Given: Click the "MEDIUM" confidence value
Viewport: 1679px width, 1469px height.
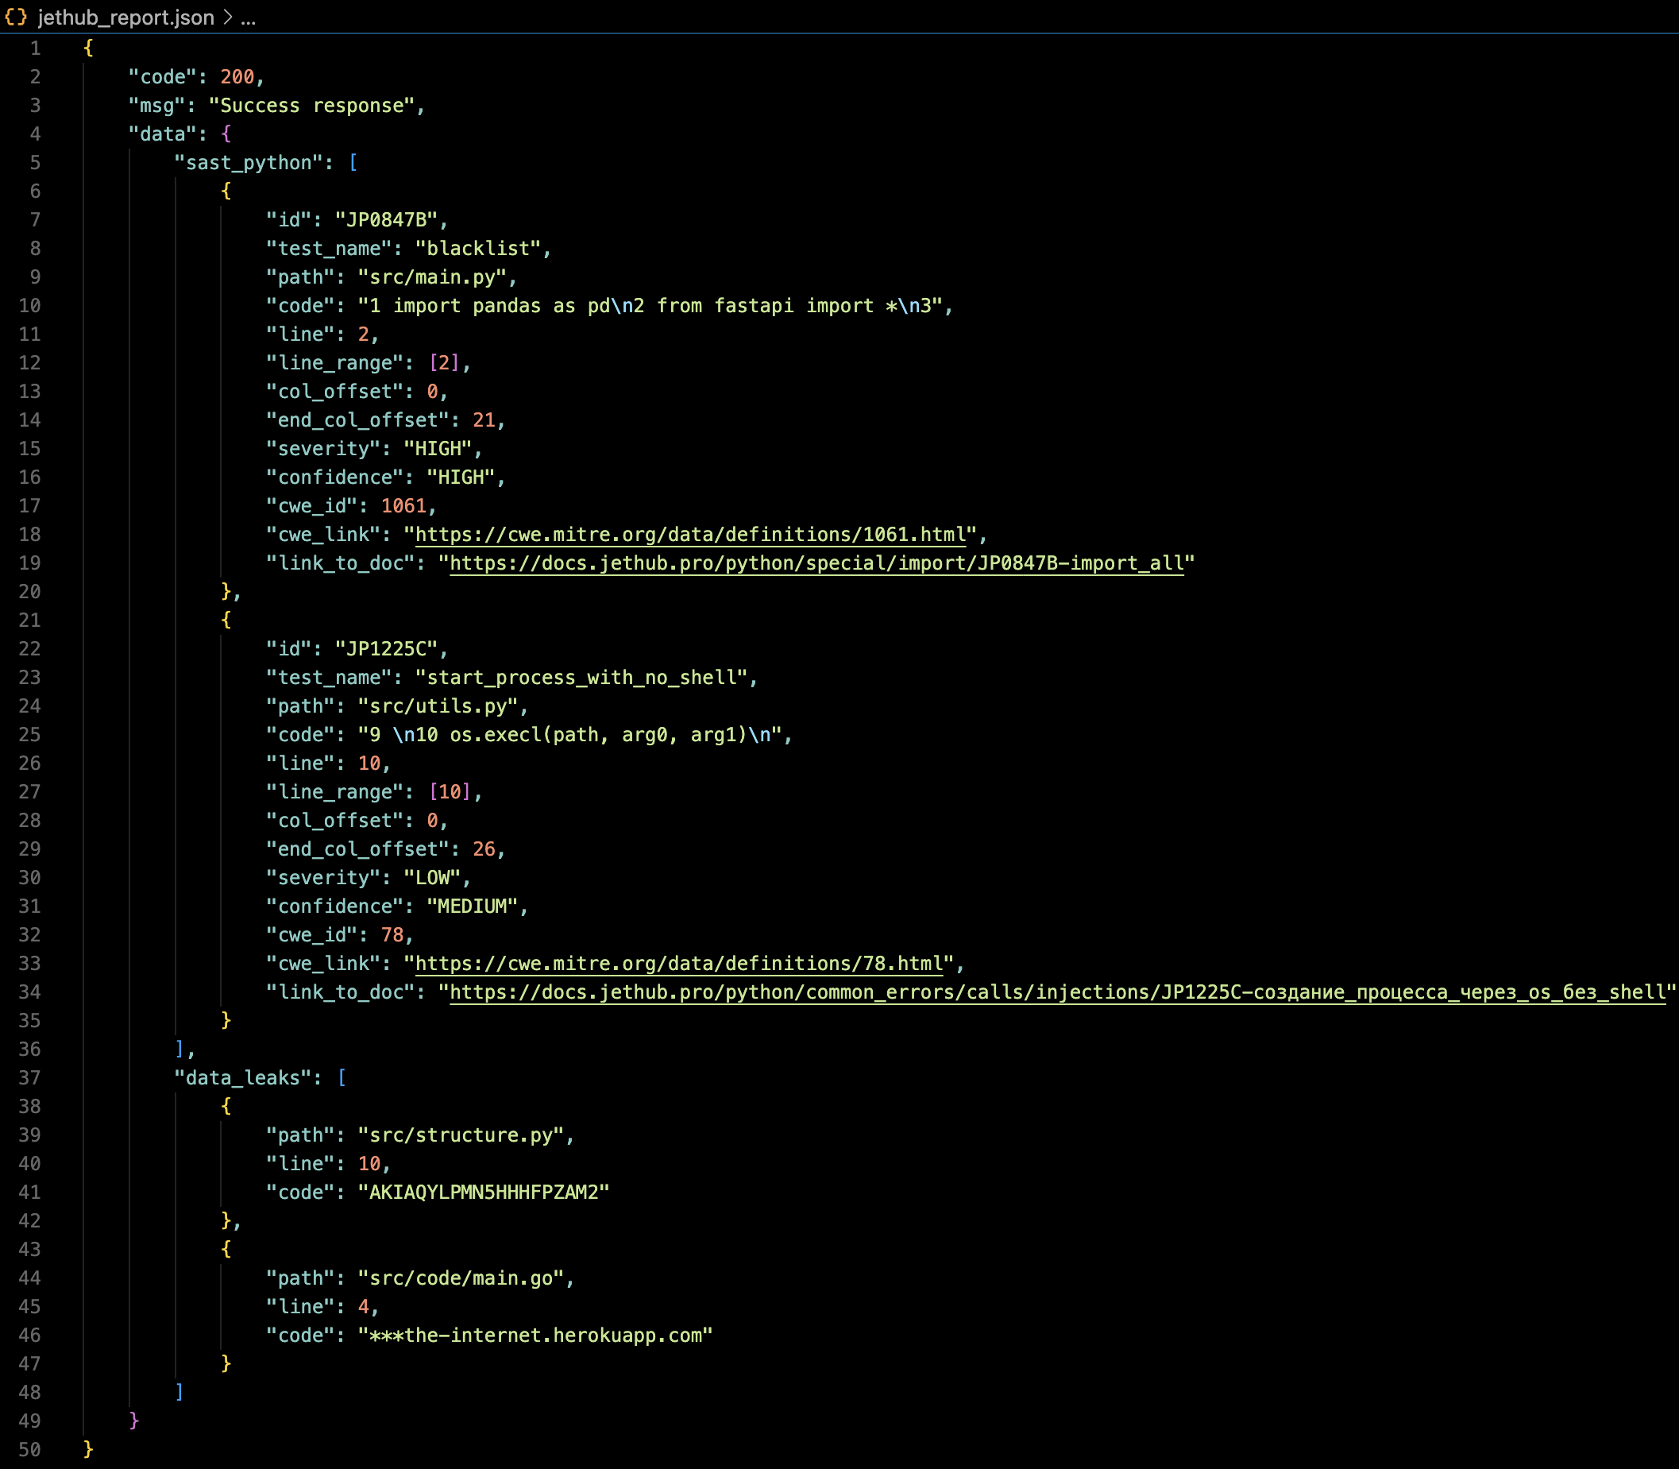Looking at the screenshot, I should [472, 907].
